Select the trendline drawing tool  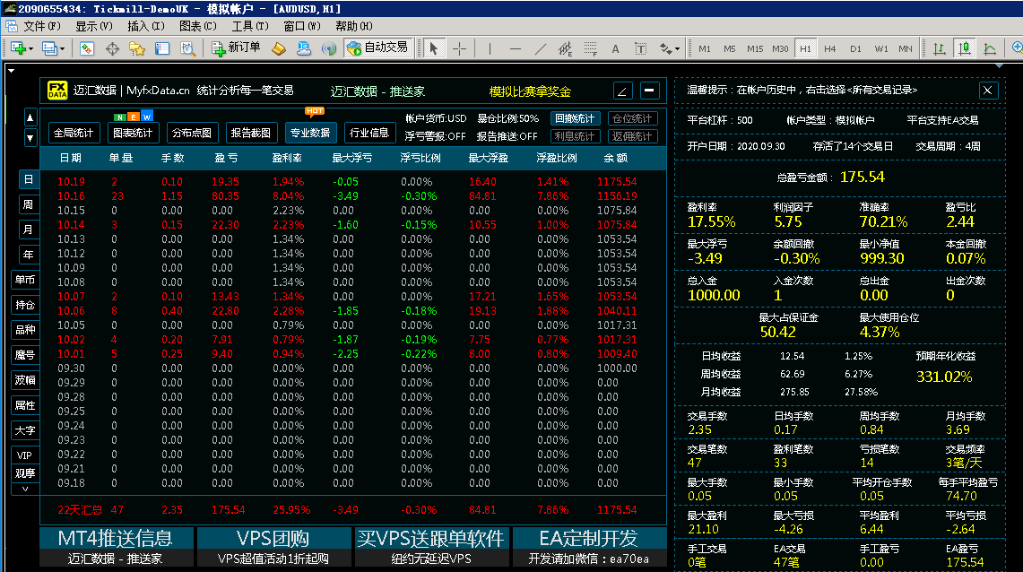[541, 48]
